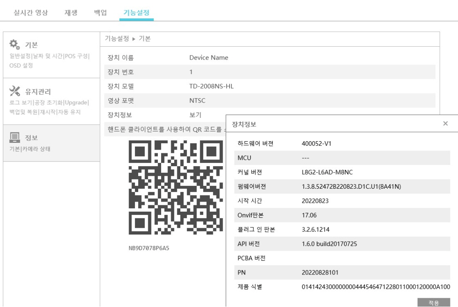The height and width of the screenshot is (307, 458).
Task: Open 카메라 상태 under 정보
Action: click(36, 150)
